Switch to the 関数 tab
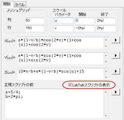Viewport: 124px width, 120px height. coord(8,4)
